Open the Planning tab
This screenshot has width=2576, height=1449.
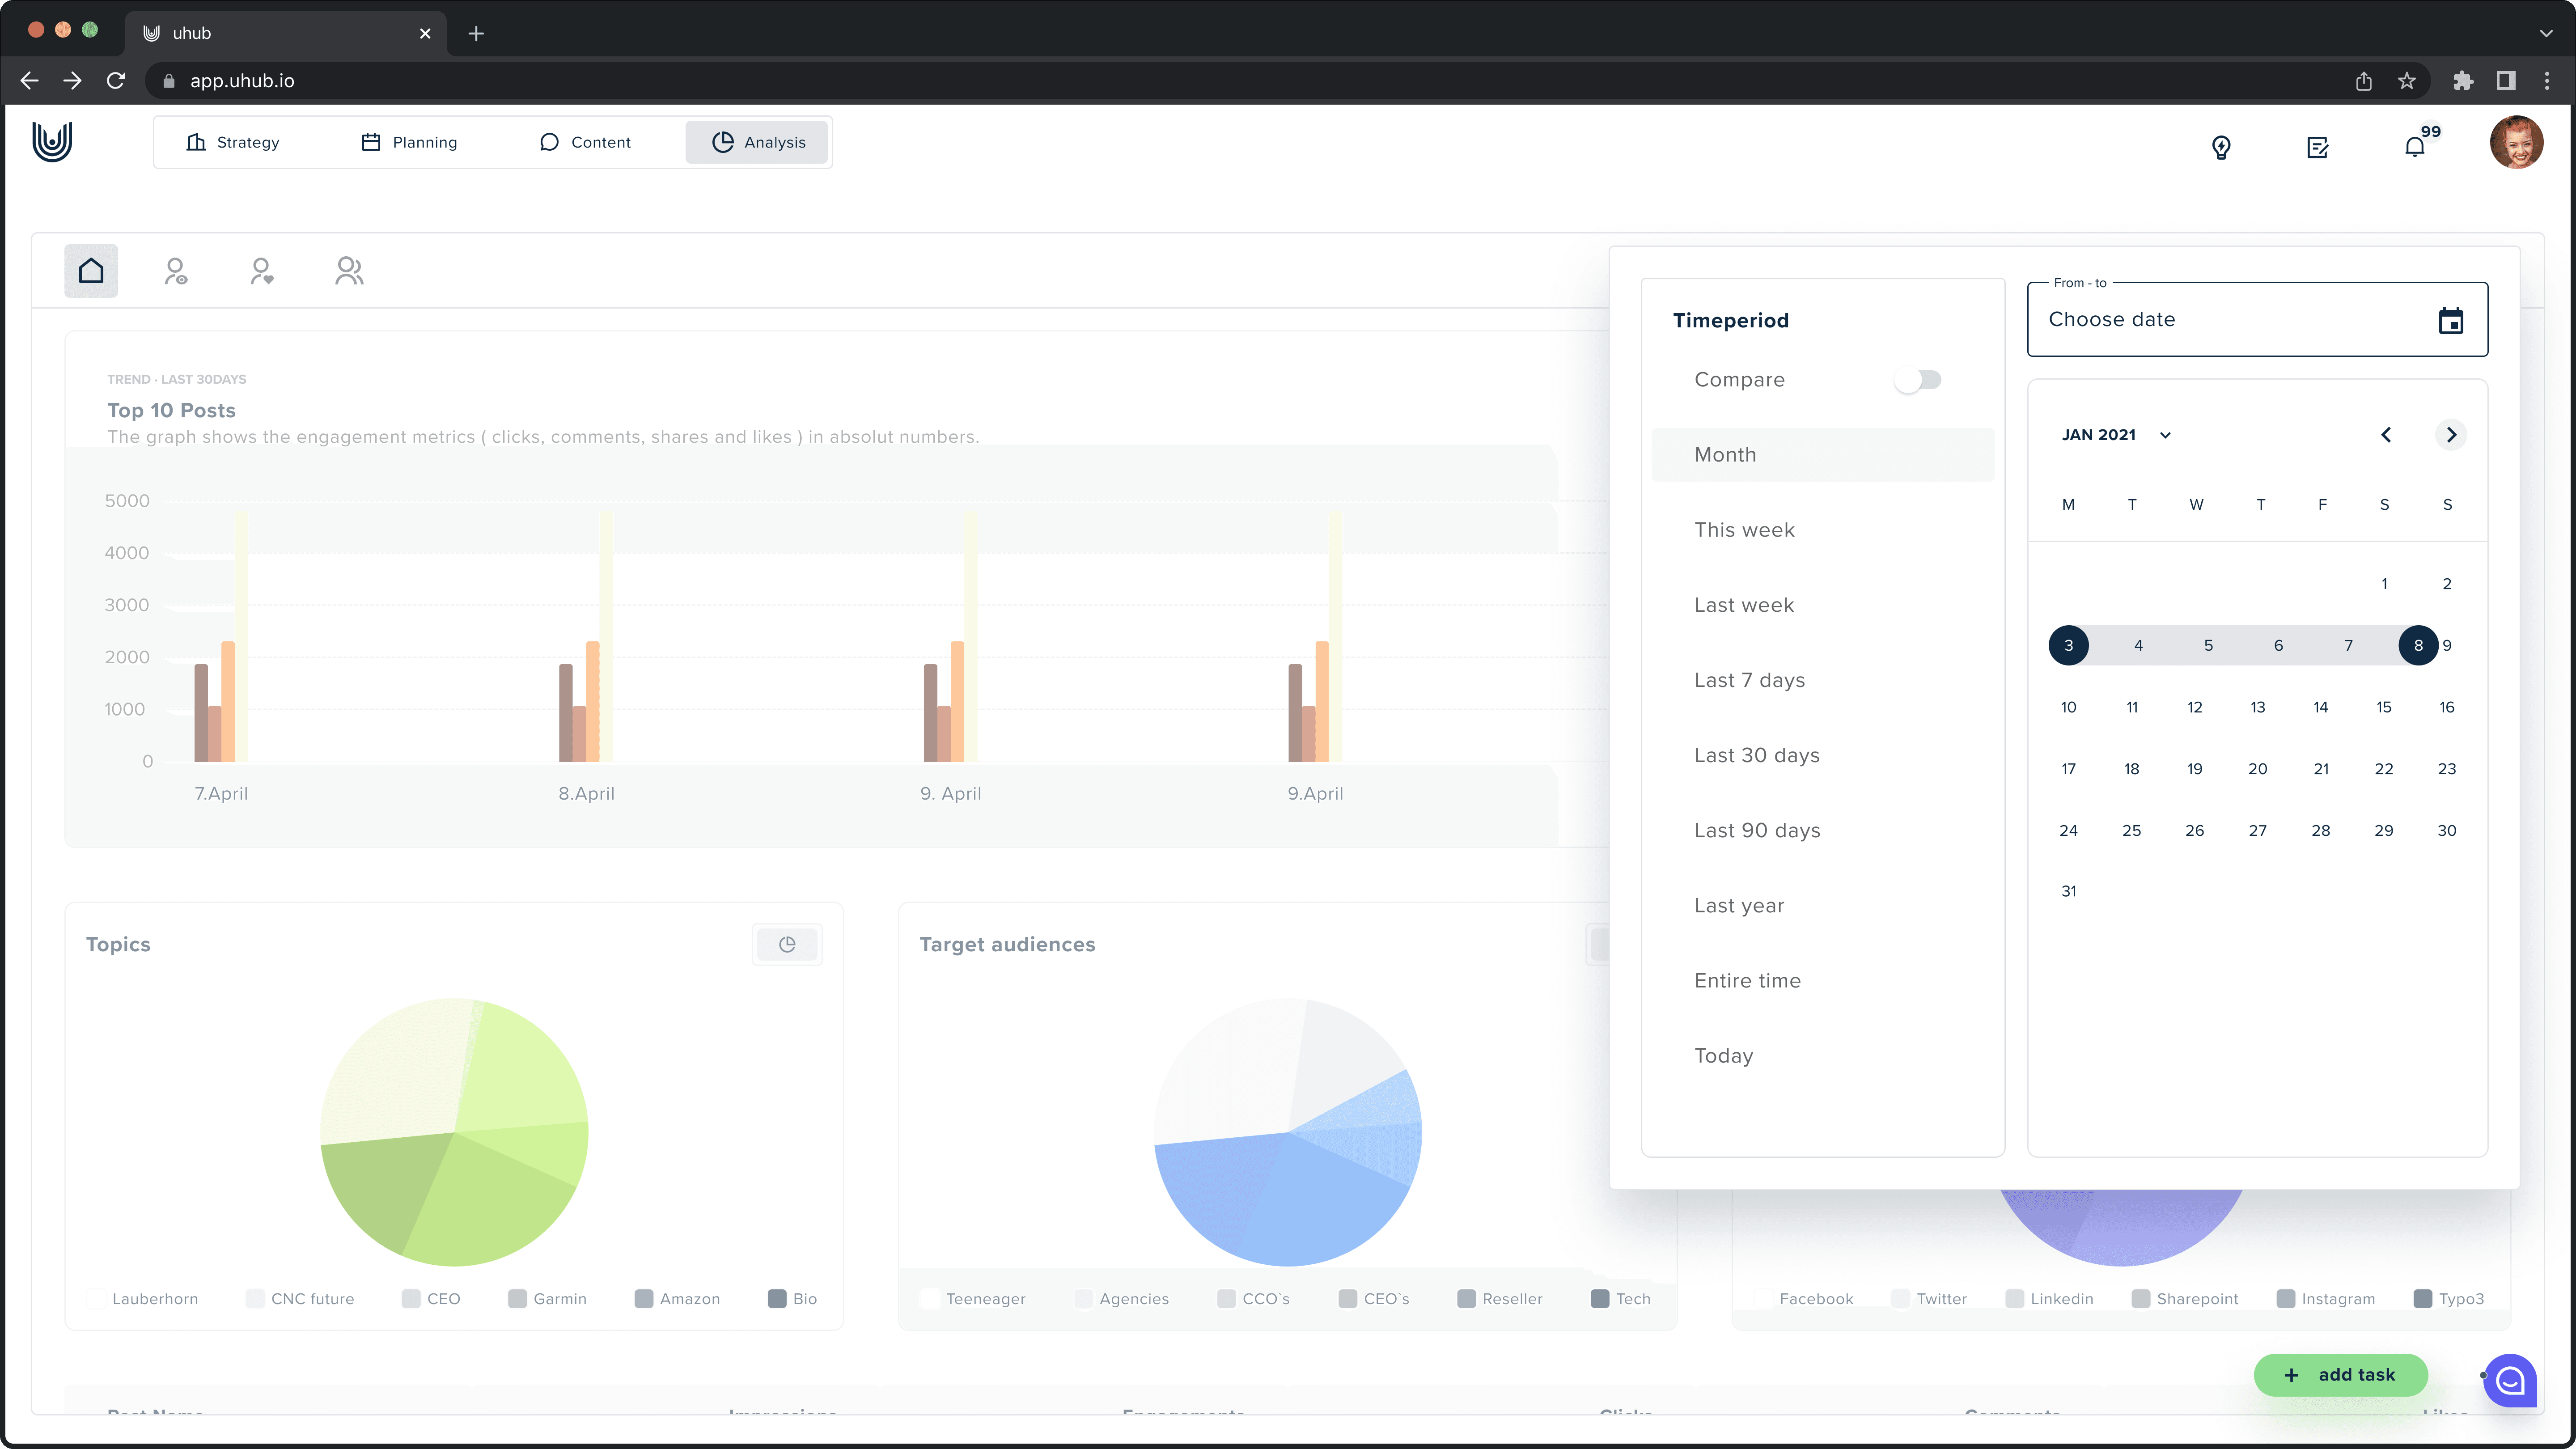pos(409,142)
